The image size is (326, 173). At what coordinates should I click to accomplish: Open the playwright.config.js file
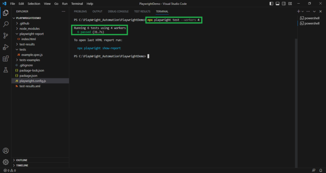tap(33, 81)
